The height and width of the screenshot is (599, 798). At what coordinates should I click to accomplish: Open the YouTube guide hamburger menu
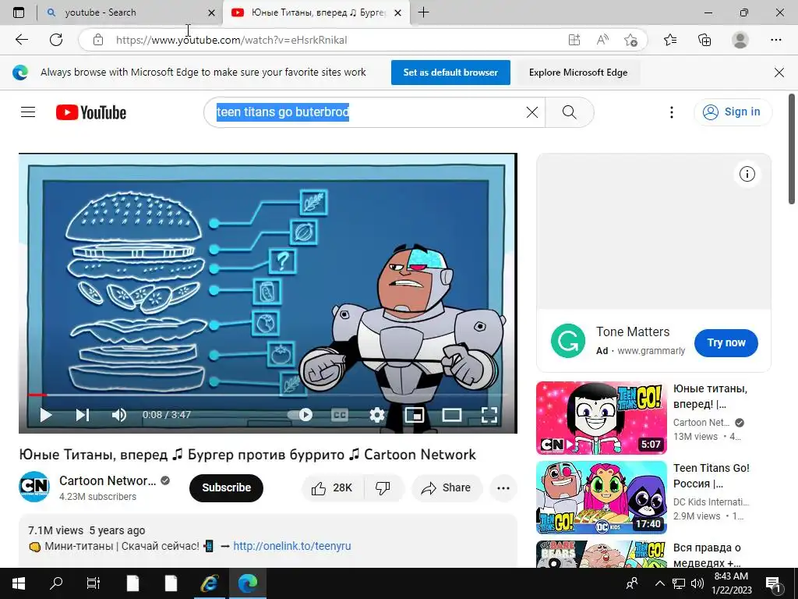tap(28, 112)
